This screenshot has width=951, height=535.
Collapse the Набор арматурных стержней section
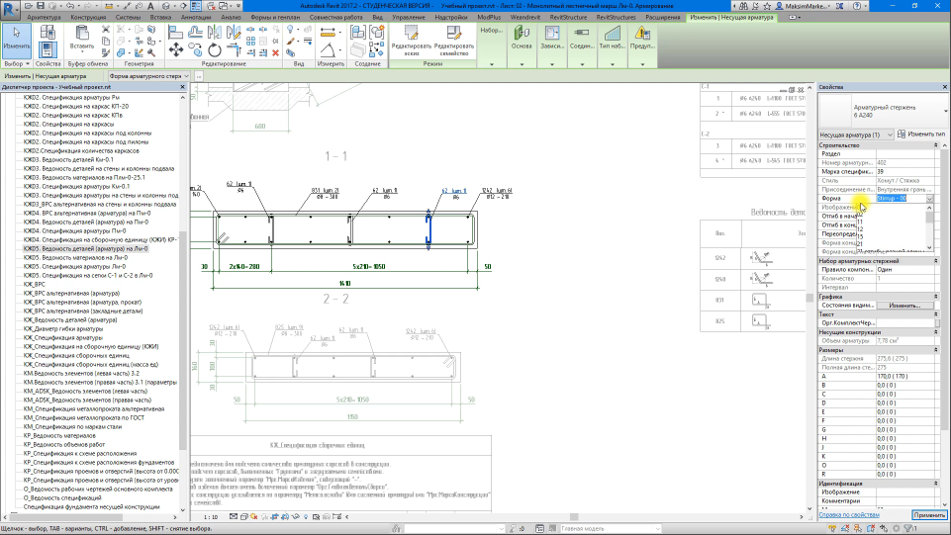[x=936, y=261]
